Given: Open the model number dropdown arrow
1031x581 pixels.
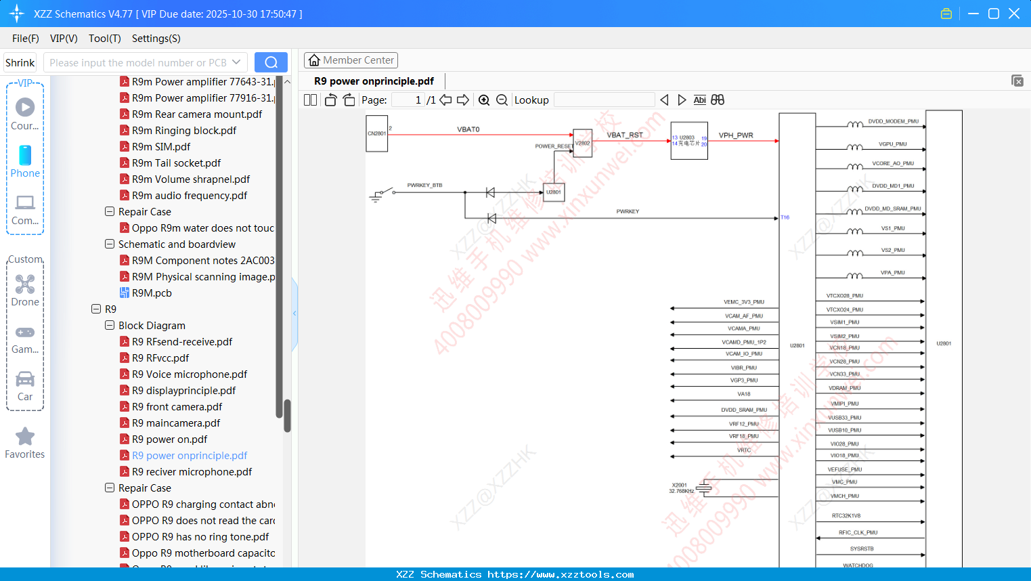Looking at the screenshot, I should 236,62.
